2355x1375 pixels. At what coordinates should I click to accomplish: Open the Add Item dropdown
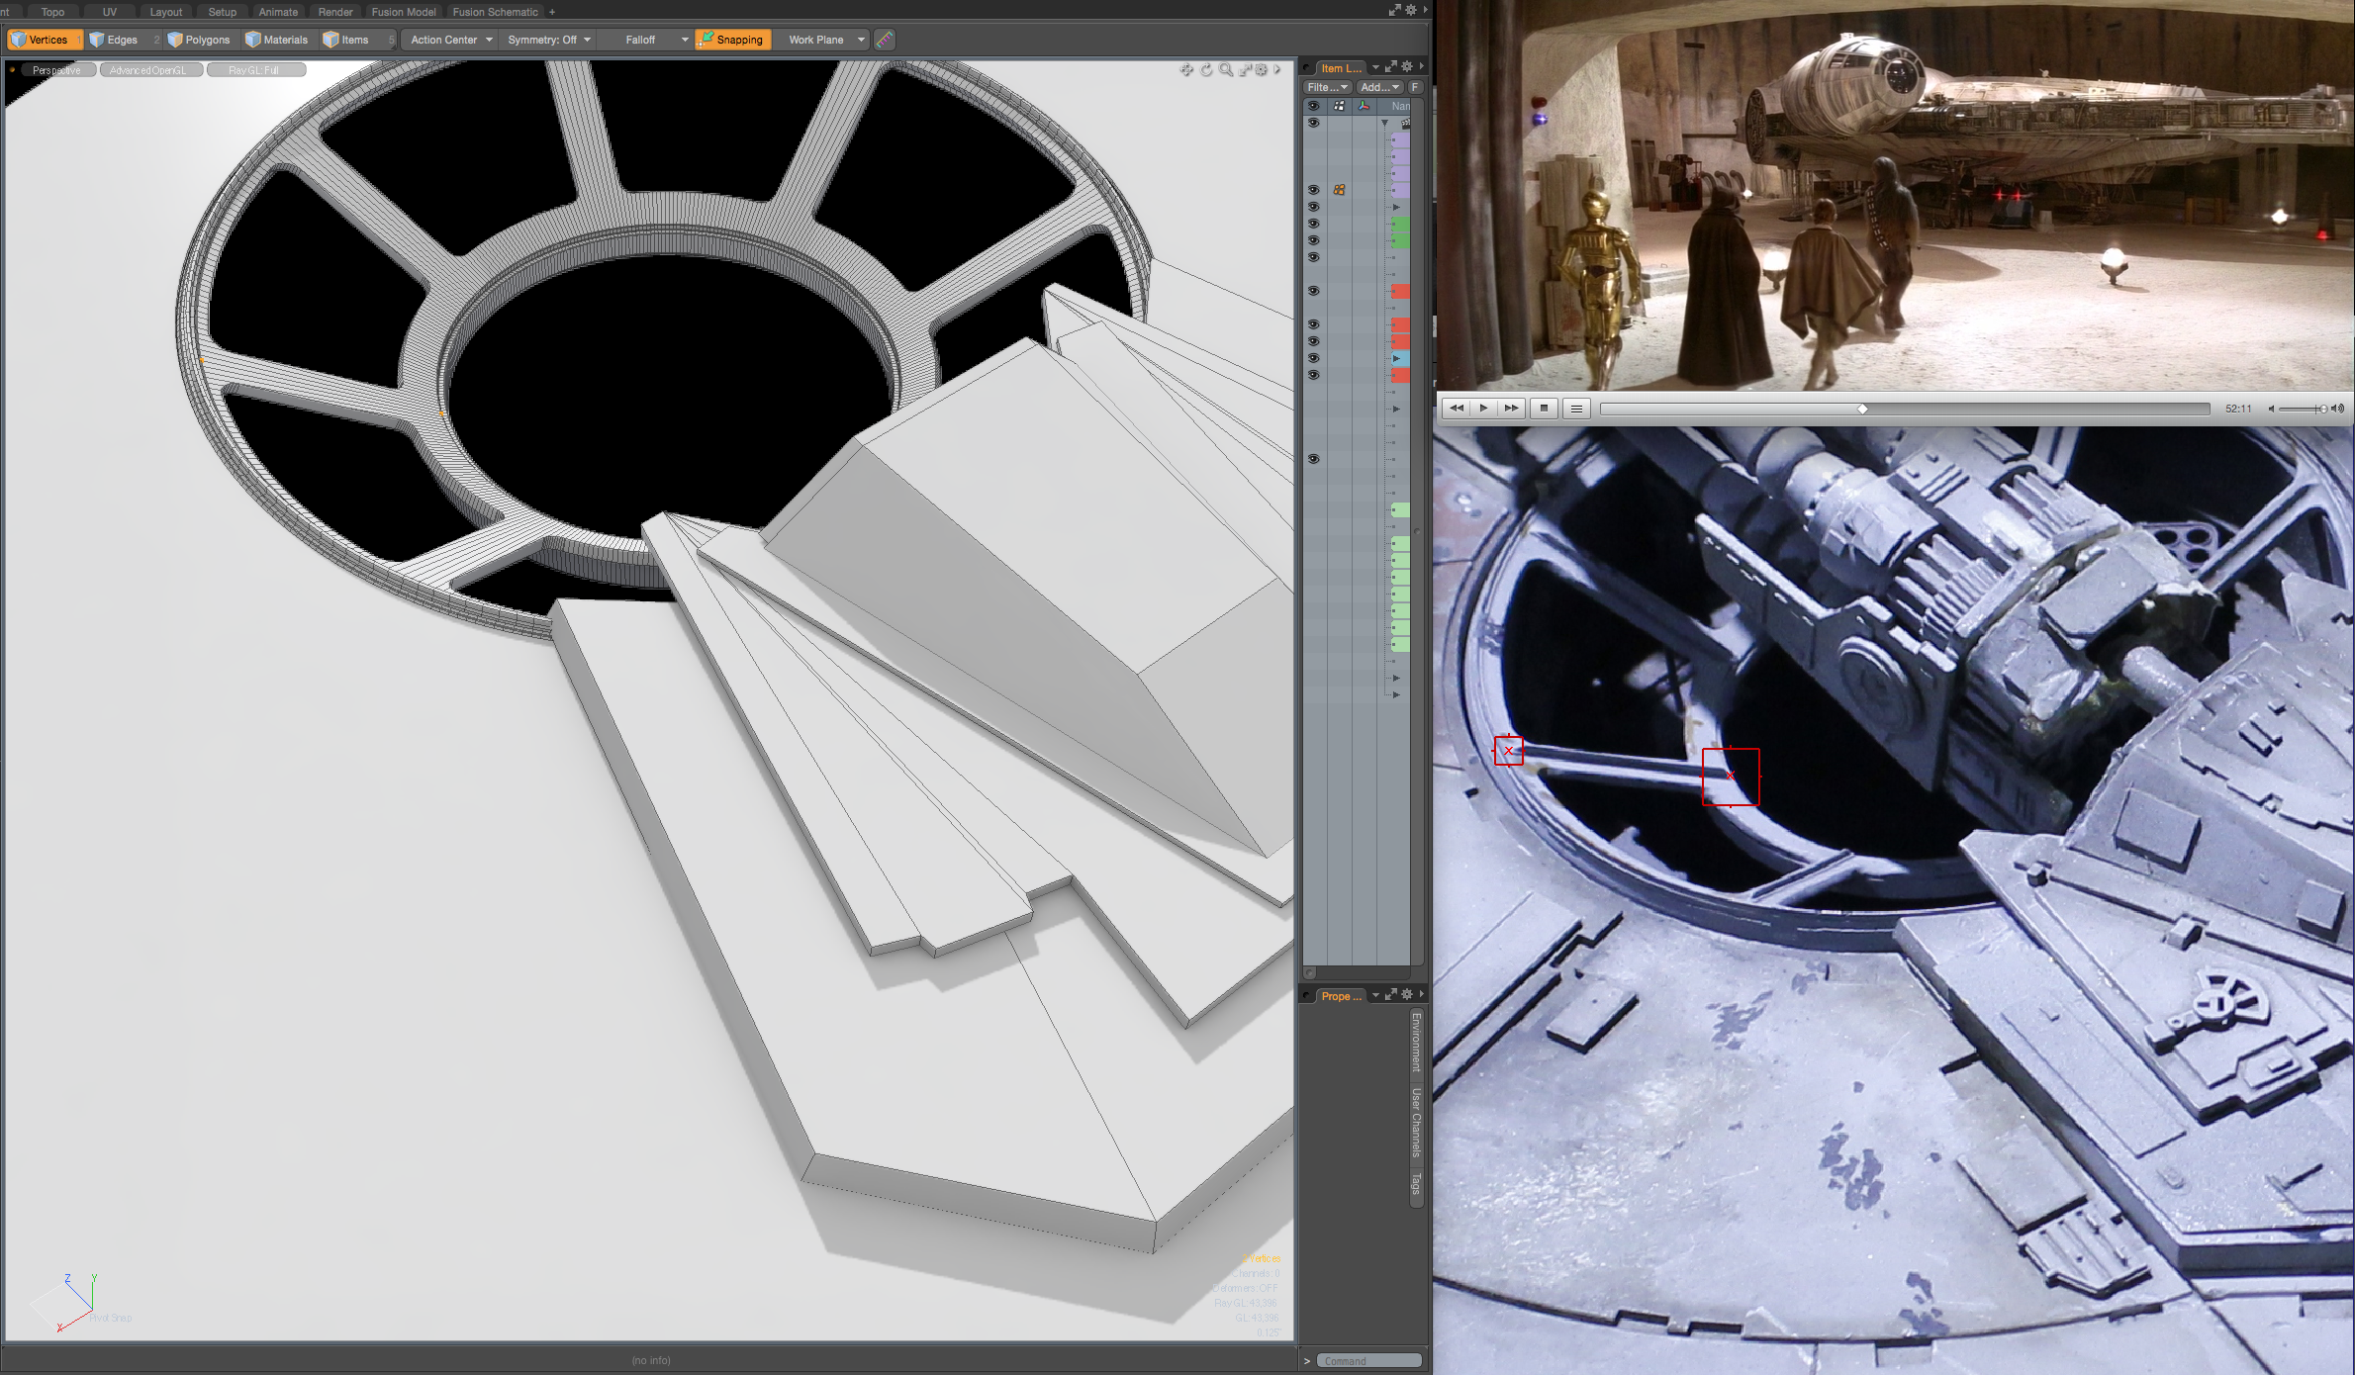point(1379,87)
